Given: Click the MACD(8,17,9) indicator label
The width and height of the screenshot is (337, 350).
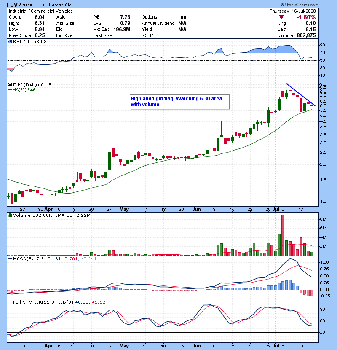Looking at the screenshot, I should pos(29,259).
